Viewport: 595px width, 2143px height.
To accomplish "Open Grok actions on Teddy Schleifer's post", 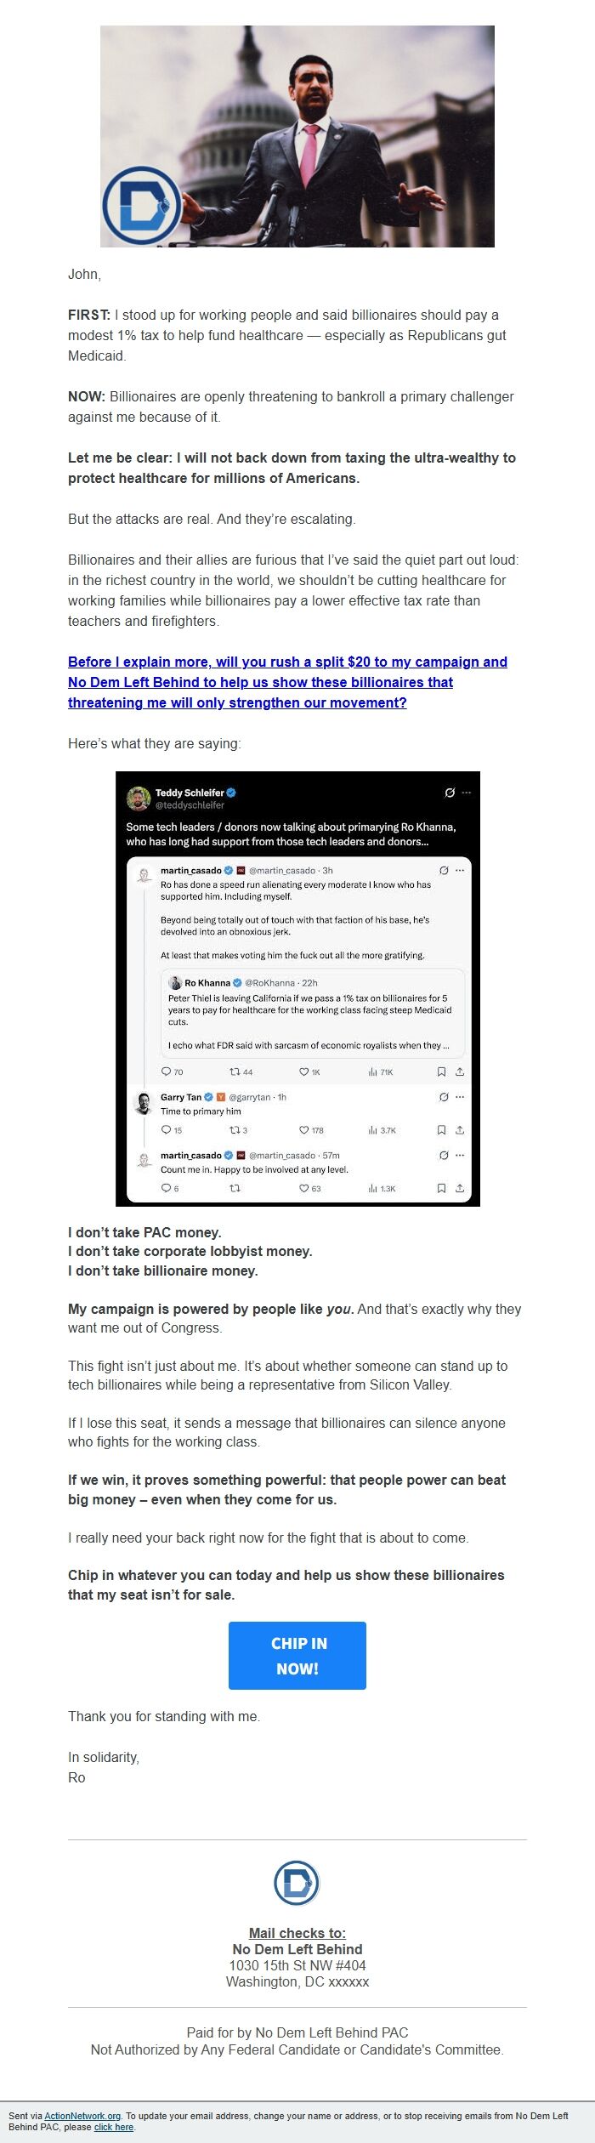I will (x=449, y=792).
